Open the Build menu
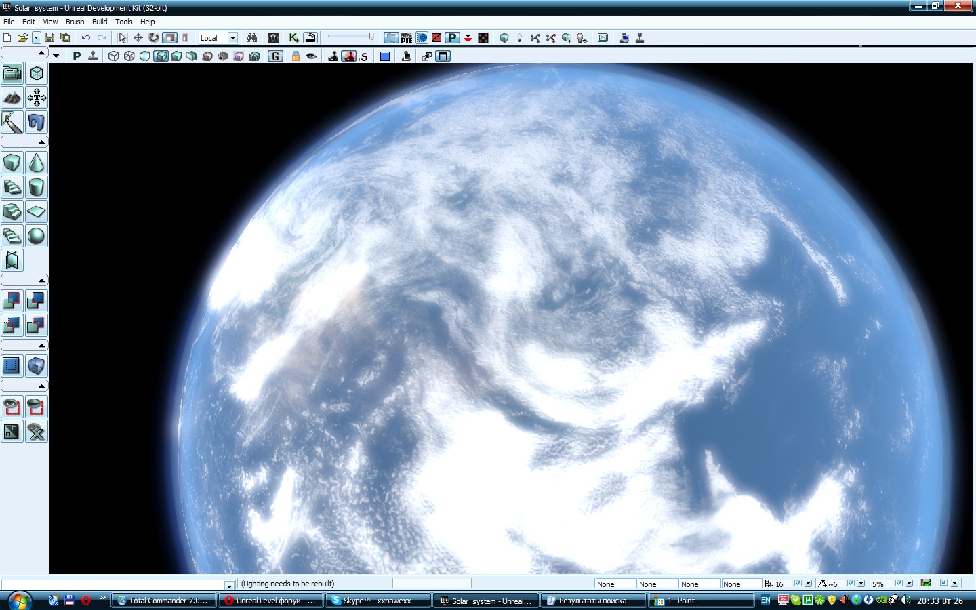Image resolution: width=976 pixels, height=610 pixels. (x=100, y=22)
